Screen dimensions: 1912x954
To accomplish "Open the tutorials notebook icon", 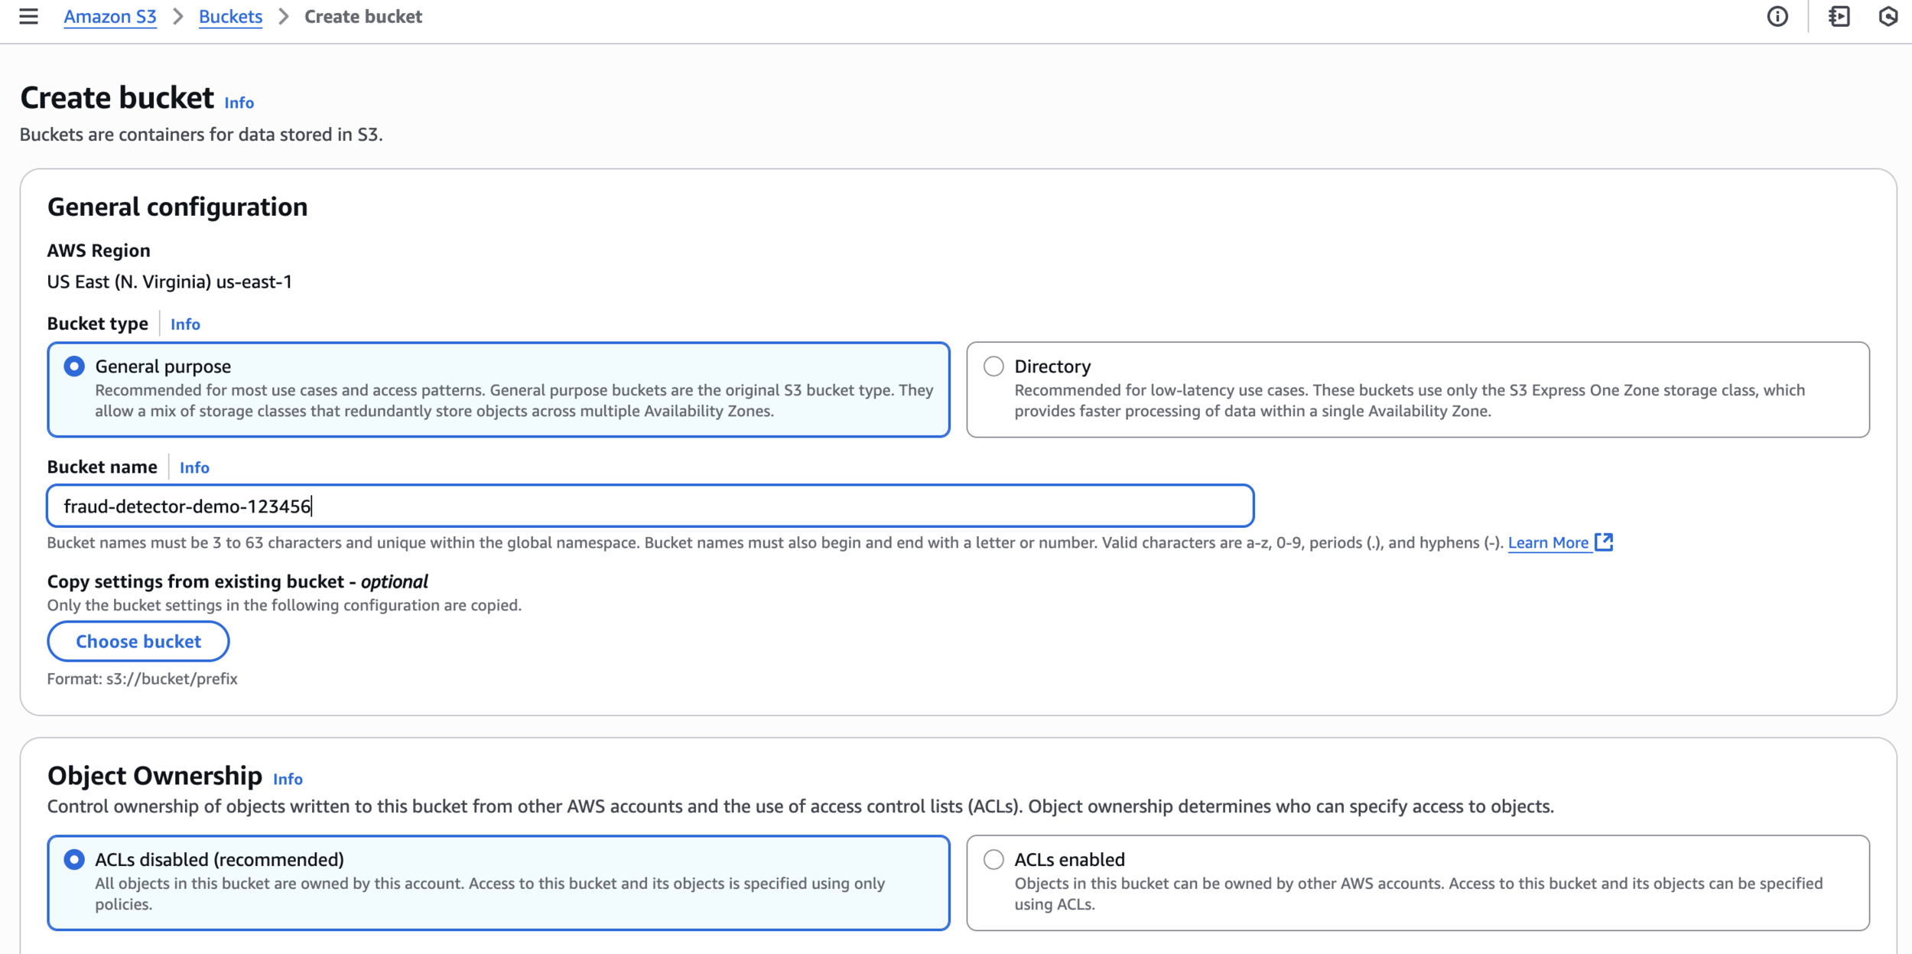I will pos(1839,16).
